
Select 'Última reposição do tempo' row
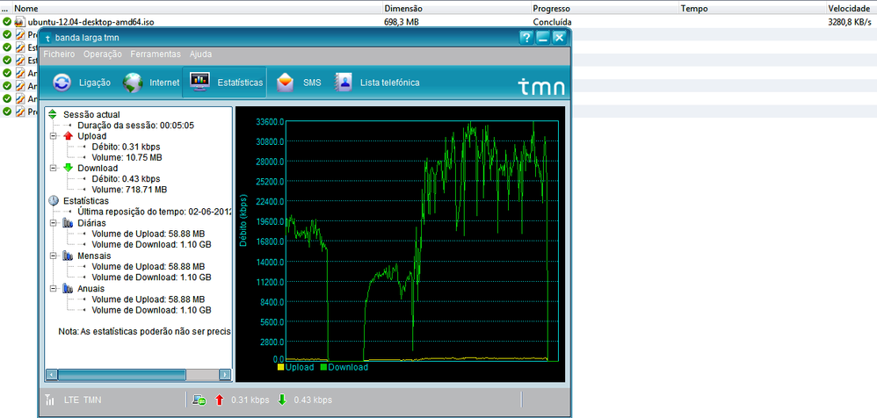click(155, 212)
